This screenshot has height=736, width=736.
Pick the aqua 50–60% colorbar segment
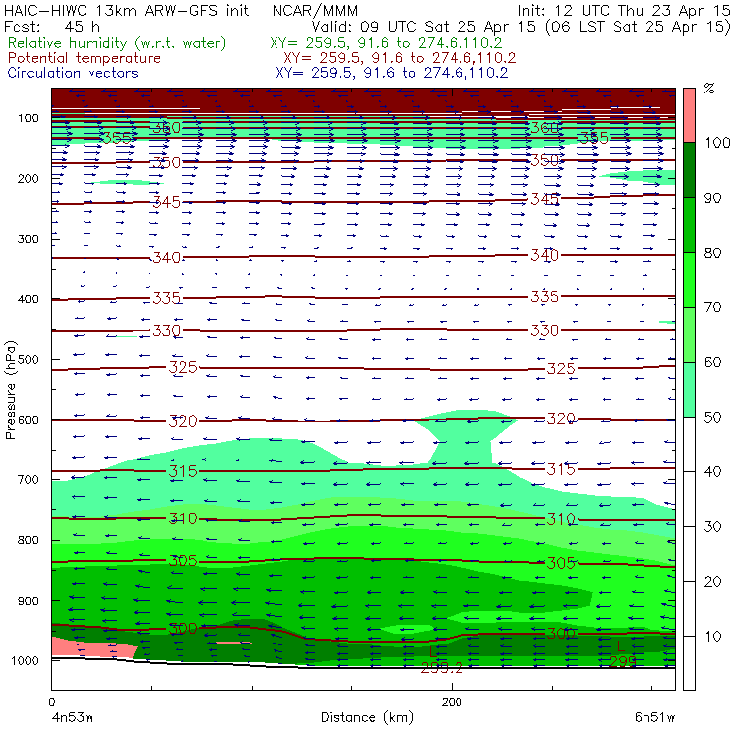coord(689,390)
